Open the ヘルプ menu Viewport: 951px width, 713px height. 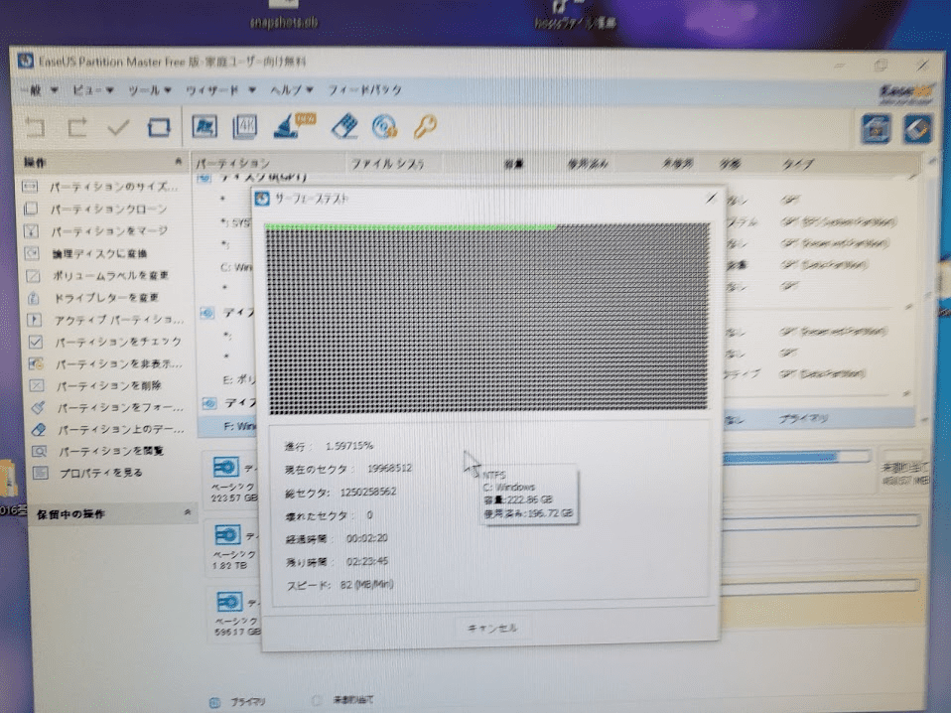[291, 90]
